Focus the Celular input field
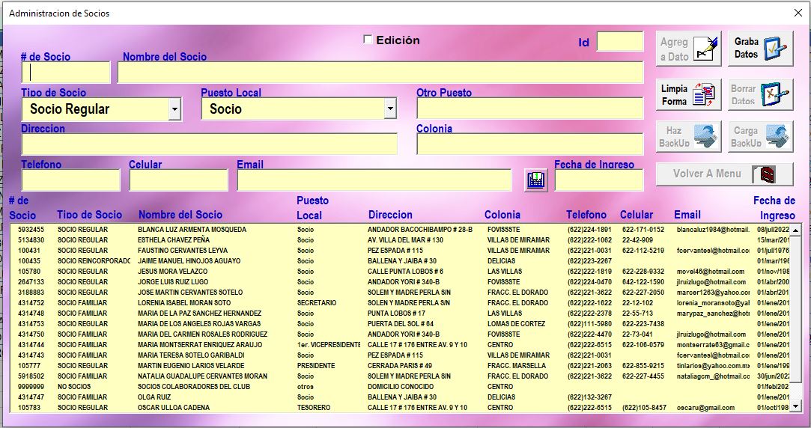The image size is (811, 428). tap(178, 180)
